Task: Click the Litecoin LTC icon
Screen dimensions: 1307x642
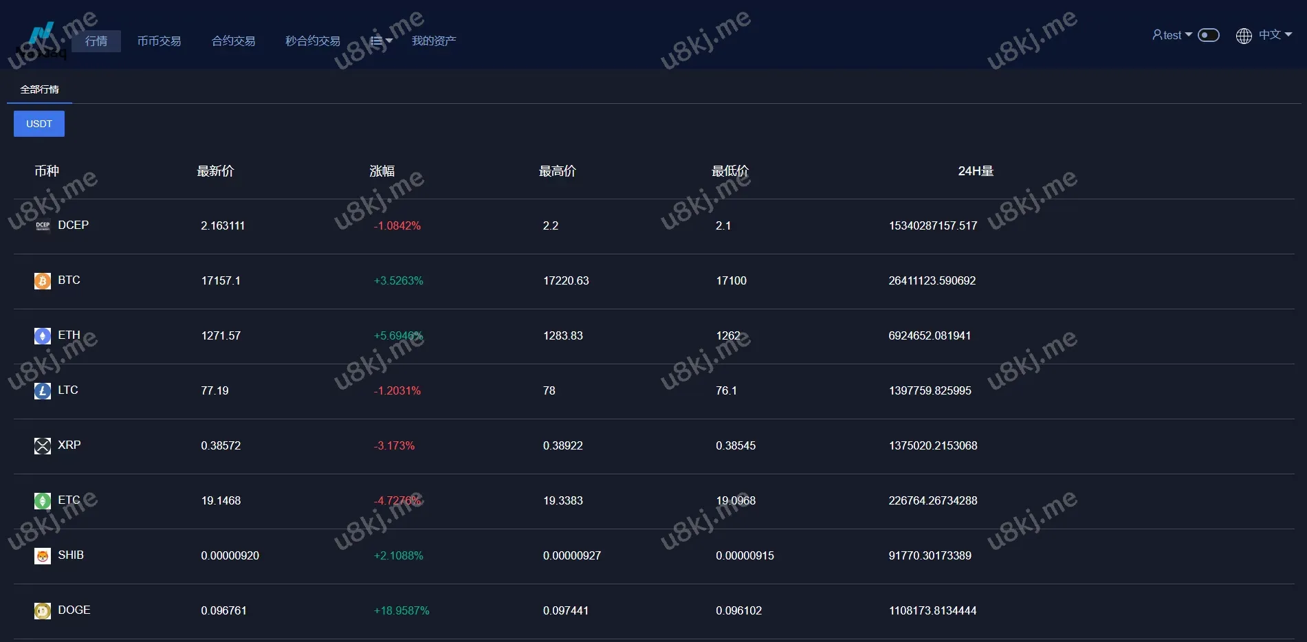Action: (x=43, y=390)
